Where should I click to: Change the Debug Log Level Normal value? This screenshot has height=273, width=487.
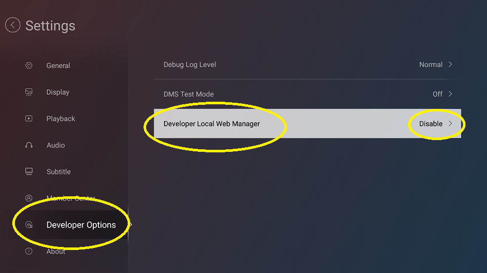[431, 65]
